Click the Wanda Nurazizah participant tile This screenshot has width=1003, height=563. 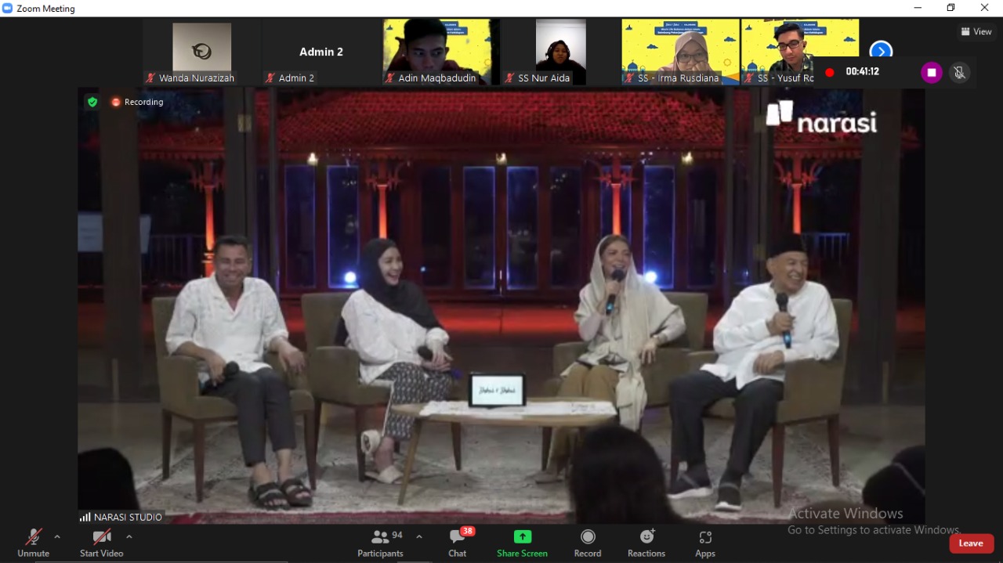tap(201, 52)
